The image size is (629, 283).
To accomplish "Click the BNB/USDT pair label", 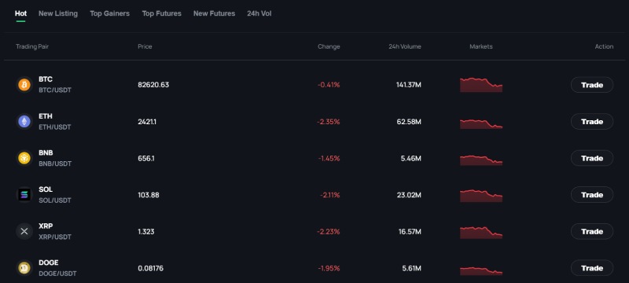I will point(55,164).
